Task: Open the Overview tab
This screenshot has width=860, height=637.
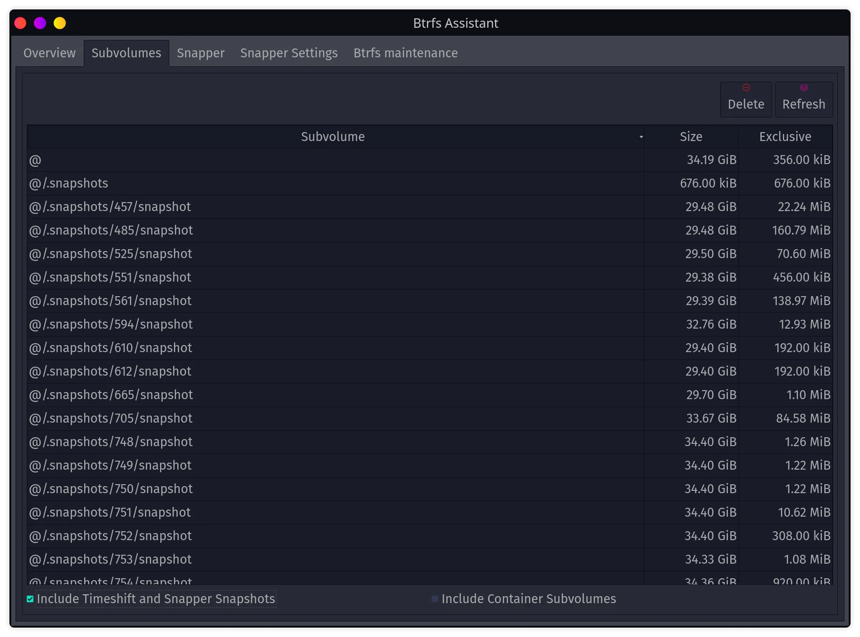Action: coord(49,53)
